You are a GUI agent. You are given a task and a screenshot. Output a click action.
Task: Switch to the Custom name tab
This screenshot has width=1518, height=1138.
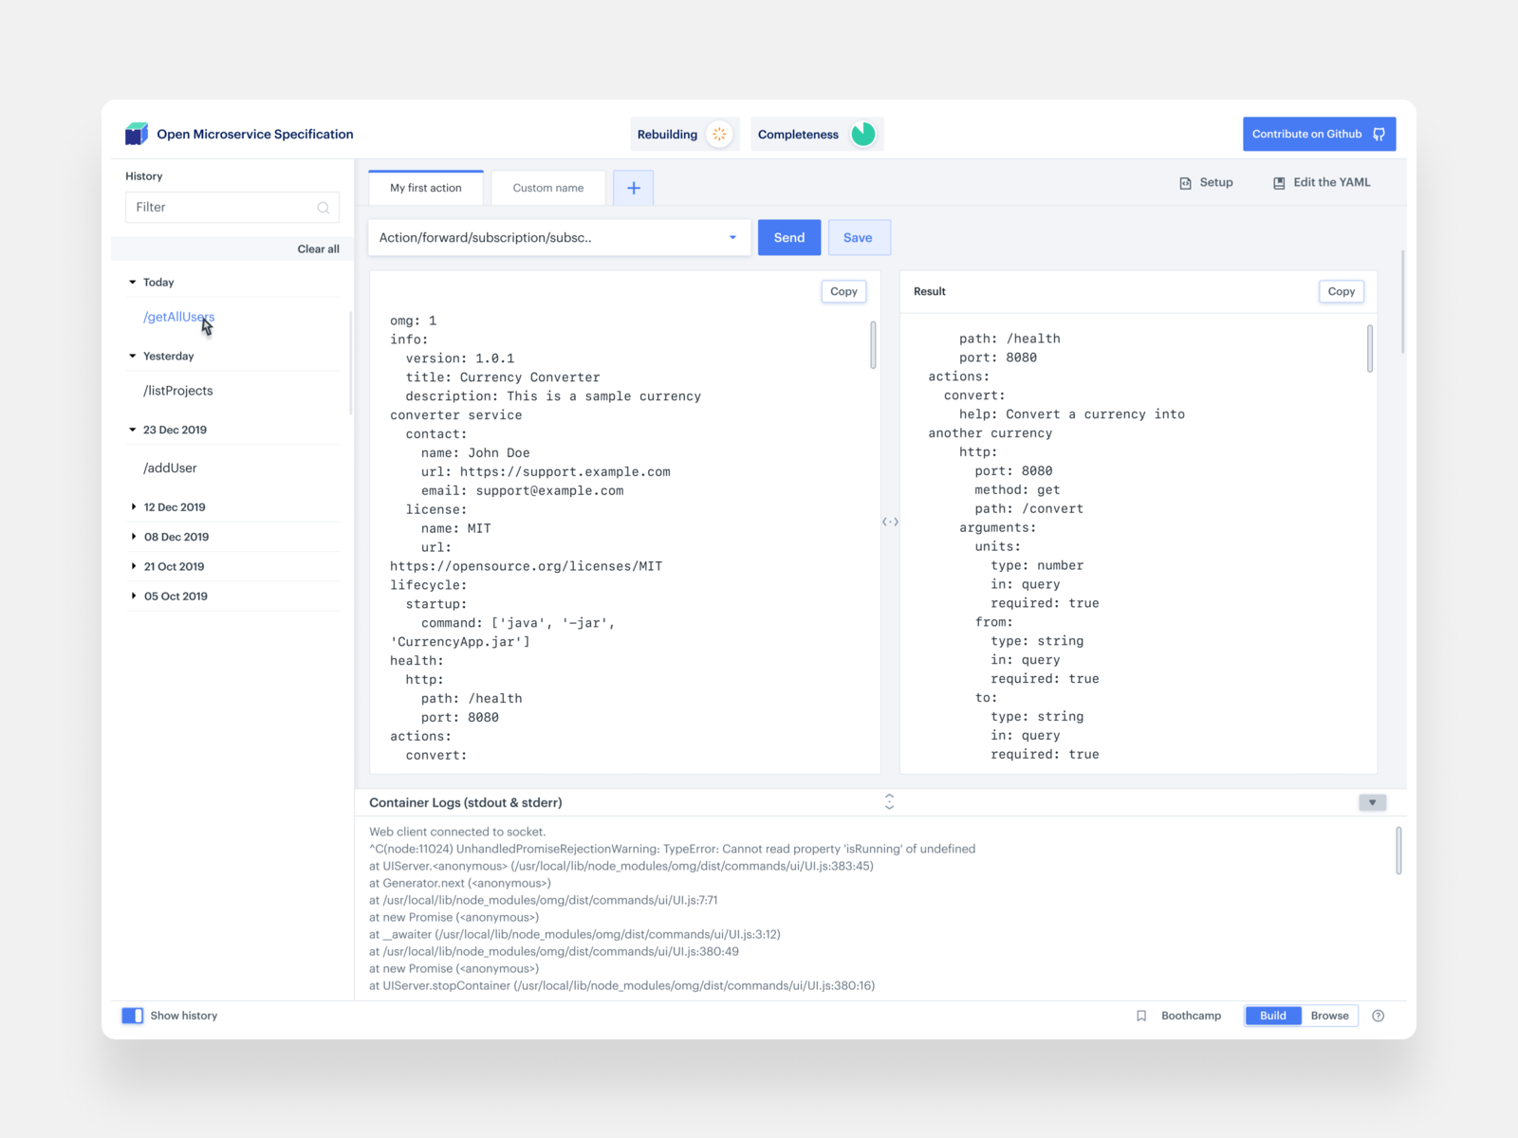coord(547,188)
